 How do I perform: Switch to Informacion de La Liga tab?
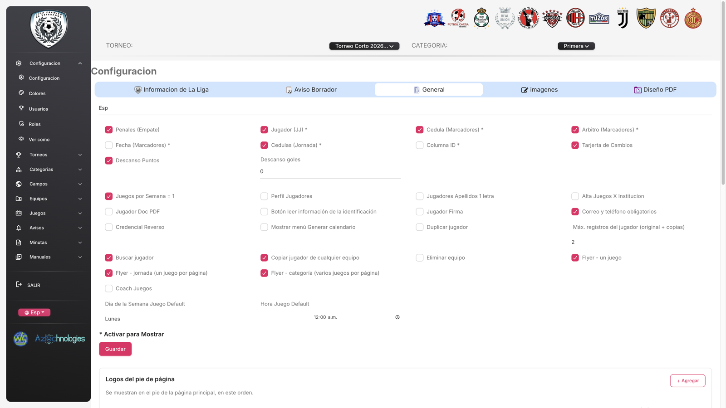tap(172, 90)
